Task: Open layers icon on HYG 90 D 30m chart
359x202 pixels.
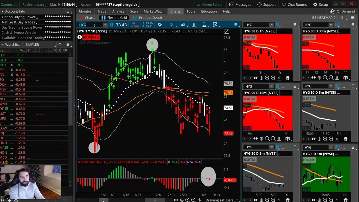Action: pyautogui.click(x=346, y=78)
